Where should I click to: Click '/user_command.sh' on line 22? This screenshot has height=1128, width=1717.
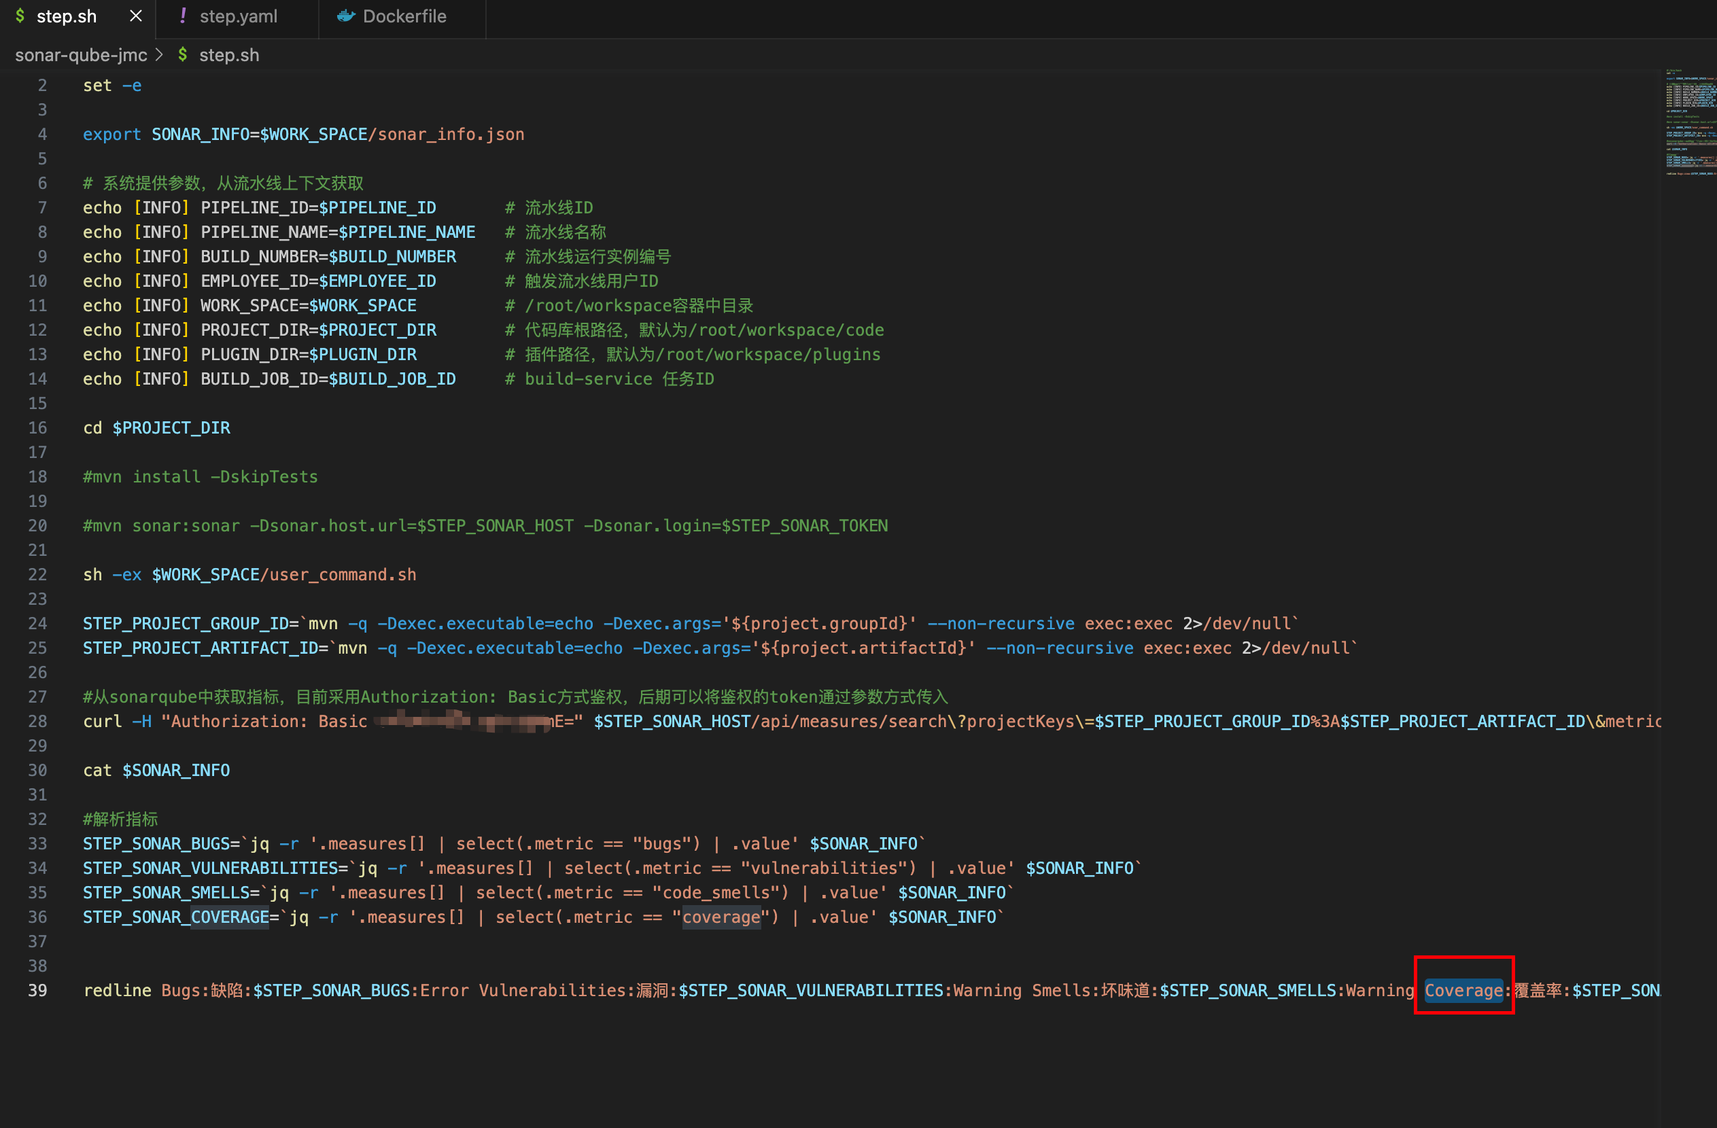tap(339, 575)
